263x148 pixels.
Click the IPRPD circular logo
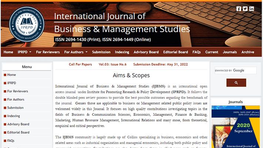coord(27,24)
